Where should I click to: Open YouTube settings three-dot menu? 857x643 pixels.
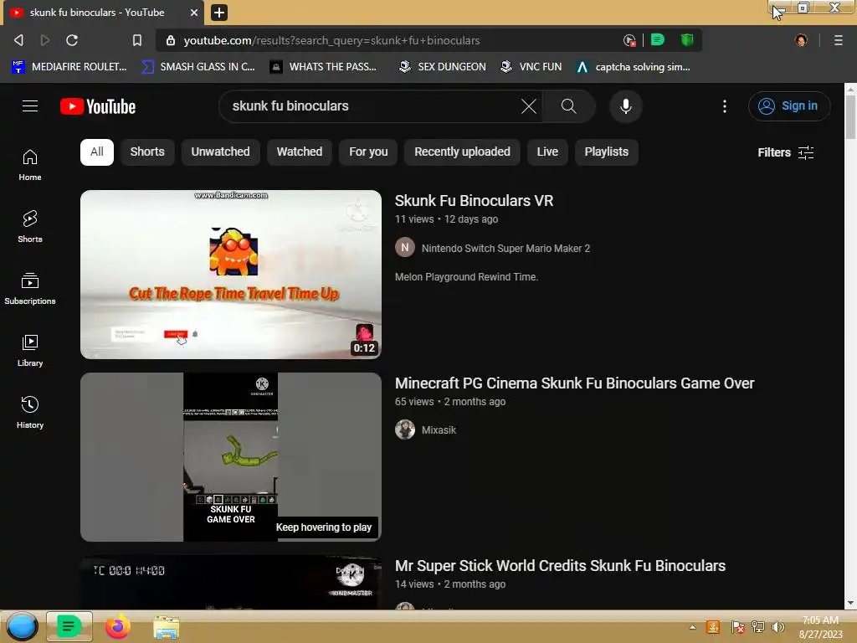pyautogui.click(x=725, y=106)
